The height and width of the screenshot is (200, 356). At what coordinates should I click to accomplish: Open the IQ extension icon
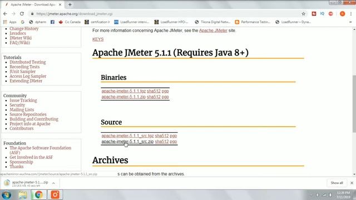[x=322, y=14]
